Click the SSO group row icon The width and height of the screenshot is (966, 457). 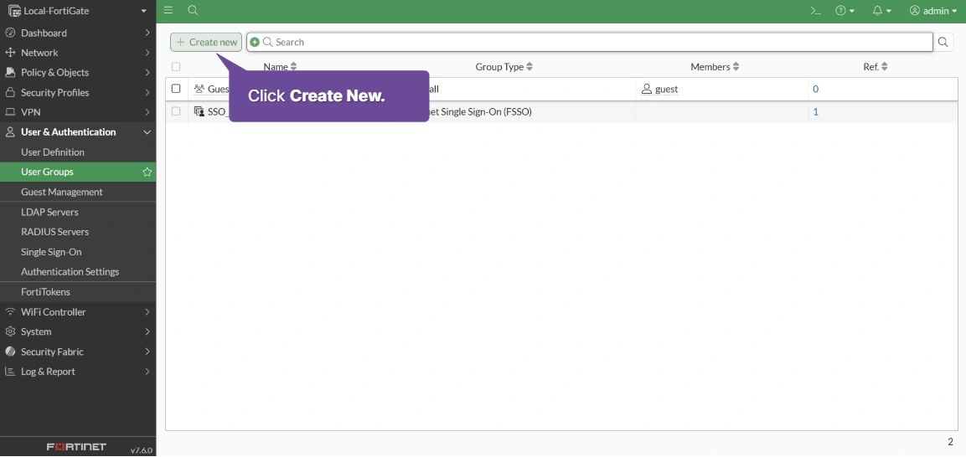coord(199,111)
